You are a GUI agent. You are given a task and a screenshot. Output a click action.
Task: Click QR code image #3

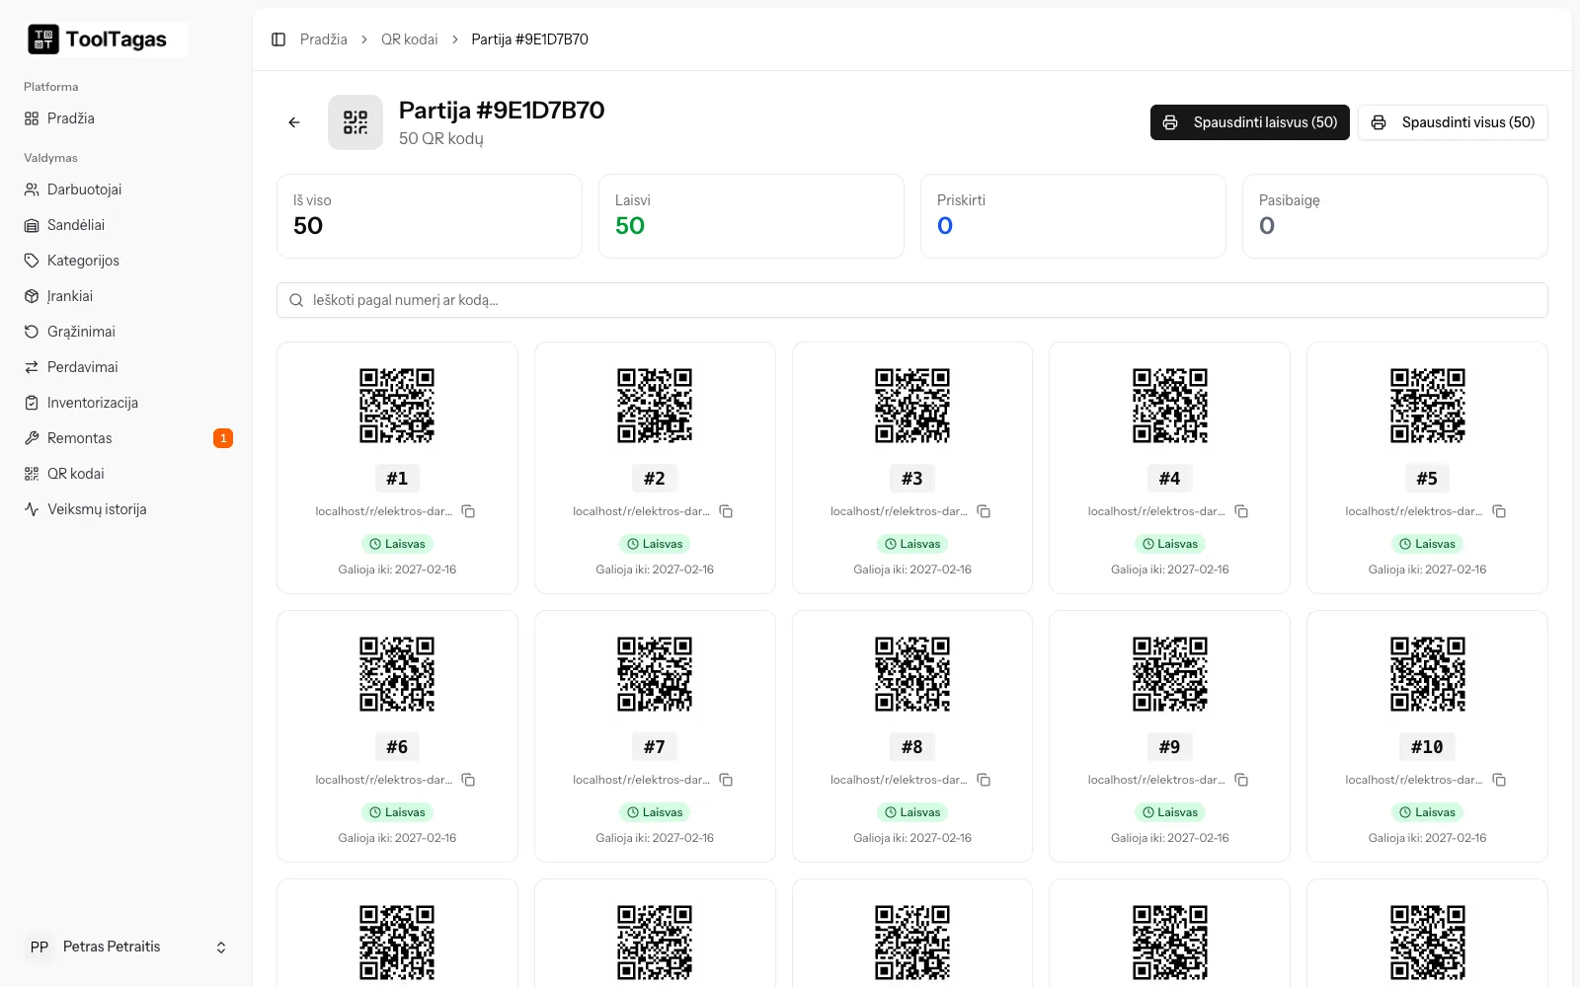tap(912, 406)
